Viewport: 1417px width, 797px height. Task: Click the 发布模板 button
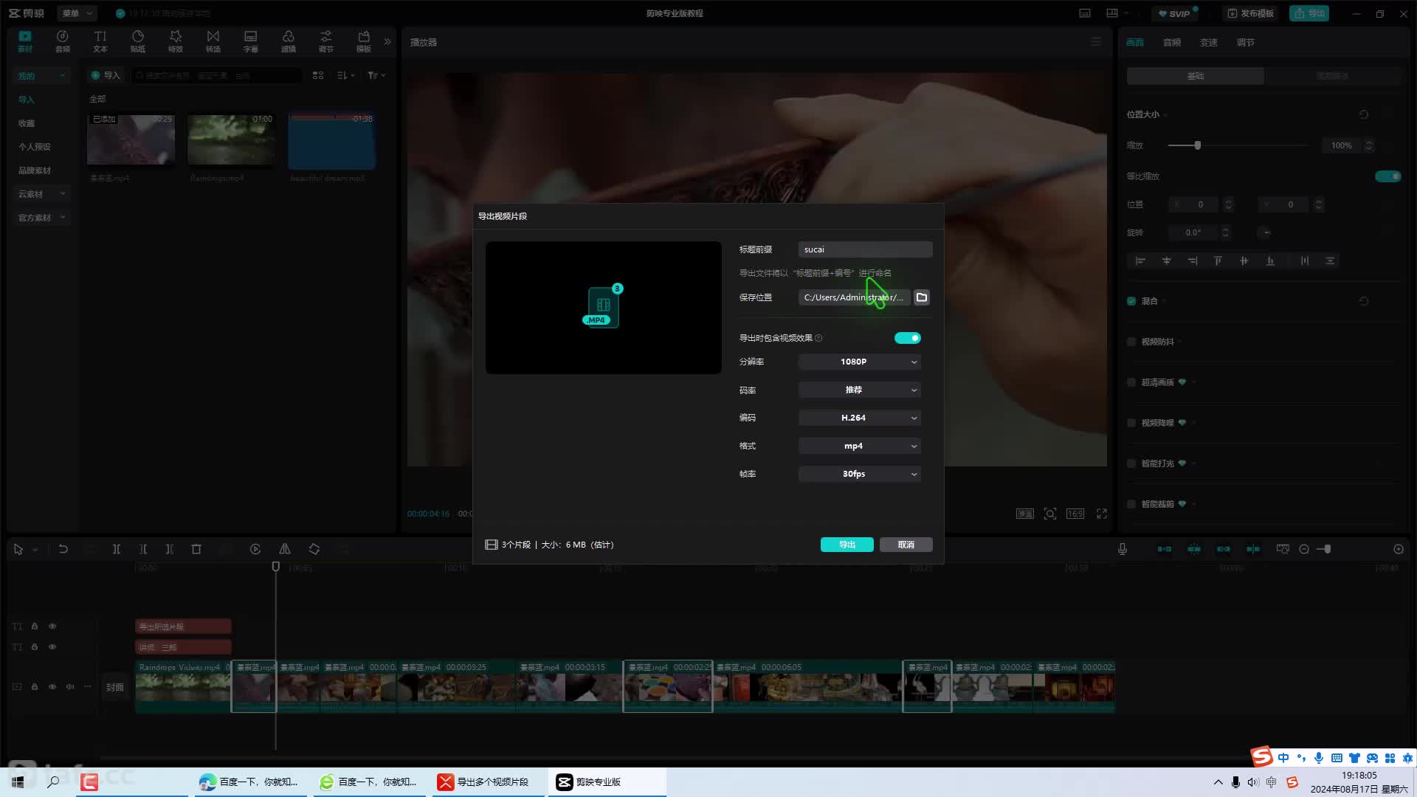click(1251, 13)
